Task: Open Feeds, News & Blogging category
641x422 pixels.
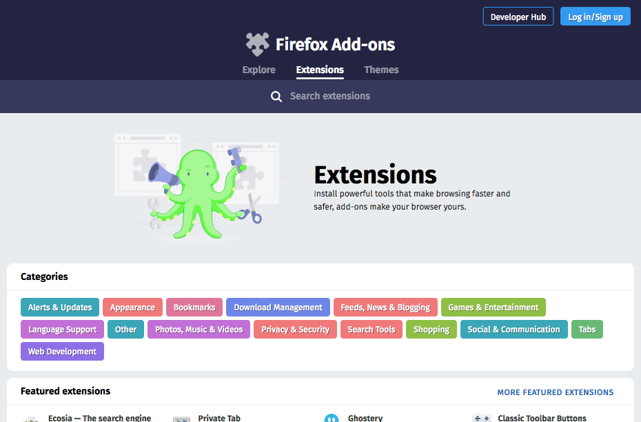Action: [x=385, y=307]
